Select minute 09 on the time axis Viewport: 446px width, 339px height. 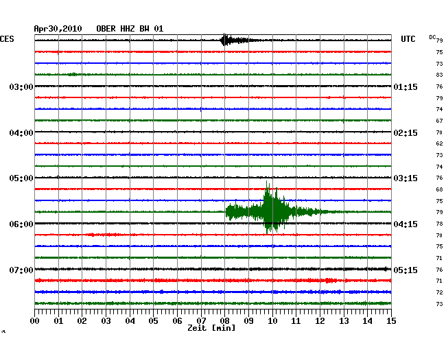248,320
